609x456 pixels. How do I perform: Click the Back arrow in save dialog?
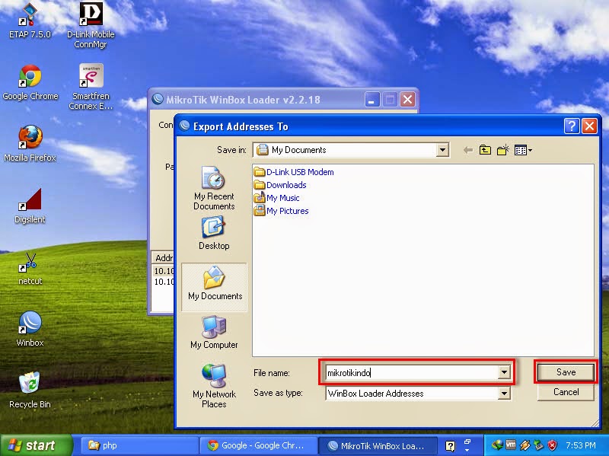[468, 150]
